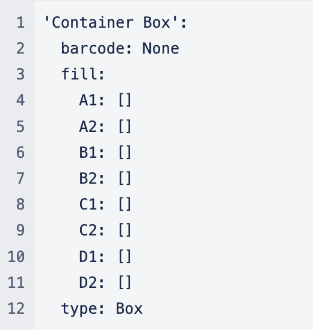Screen dimensions: 313x330
Task: Click line number 3 in gutter
Action: tap(20, 74)
